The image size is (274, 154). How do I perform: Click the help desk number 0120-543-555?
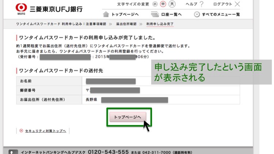(x=108, y=152)
